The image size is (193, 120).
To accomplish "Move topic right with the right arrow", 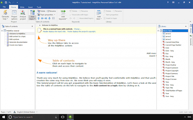I will pos(46,18).
